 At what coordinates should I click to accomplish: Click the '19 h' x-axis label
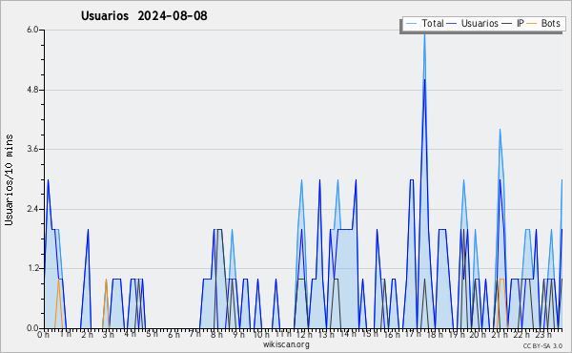456,334
